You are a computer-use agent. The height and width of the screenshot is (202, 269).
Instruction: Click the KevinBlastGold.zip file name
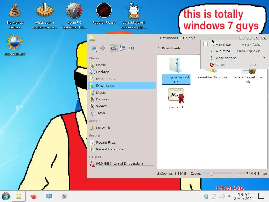(212, 77)
